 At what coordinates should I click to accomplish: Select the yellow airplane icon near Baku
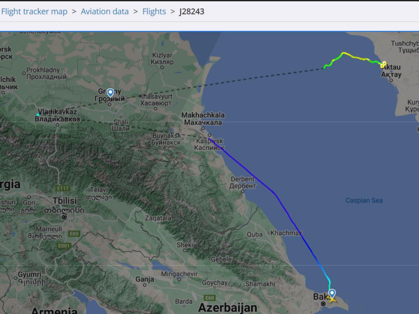[x=332, y=299]
